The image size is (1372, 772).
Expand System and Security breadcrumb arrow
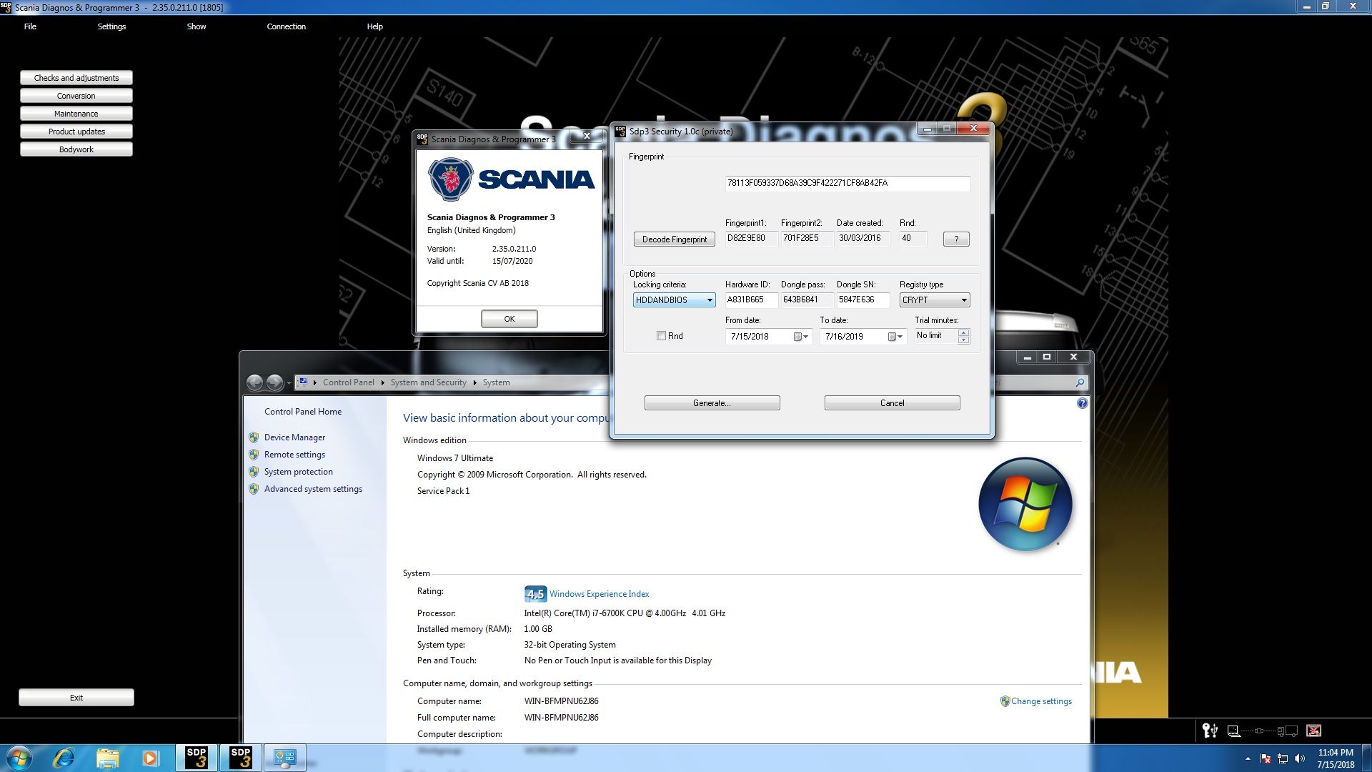tap(474, 382)
